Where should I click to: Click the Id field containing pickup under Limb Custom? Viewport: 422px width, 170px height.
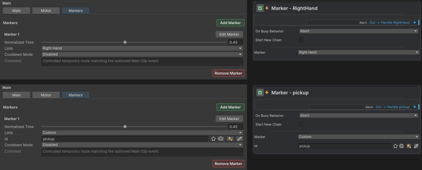[125, 139]
